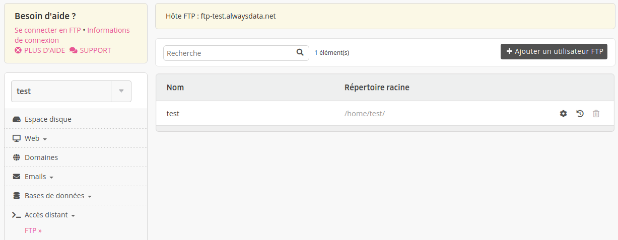Open Domaines in the sidebar
Image resolution: width=618 pixels, height=240 pixels.
pyautogui.click(x=41, y=157)
